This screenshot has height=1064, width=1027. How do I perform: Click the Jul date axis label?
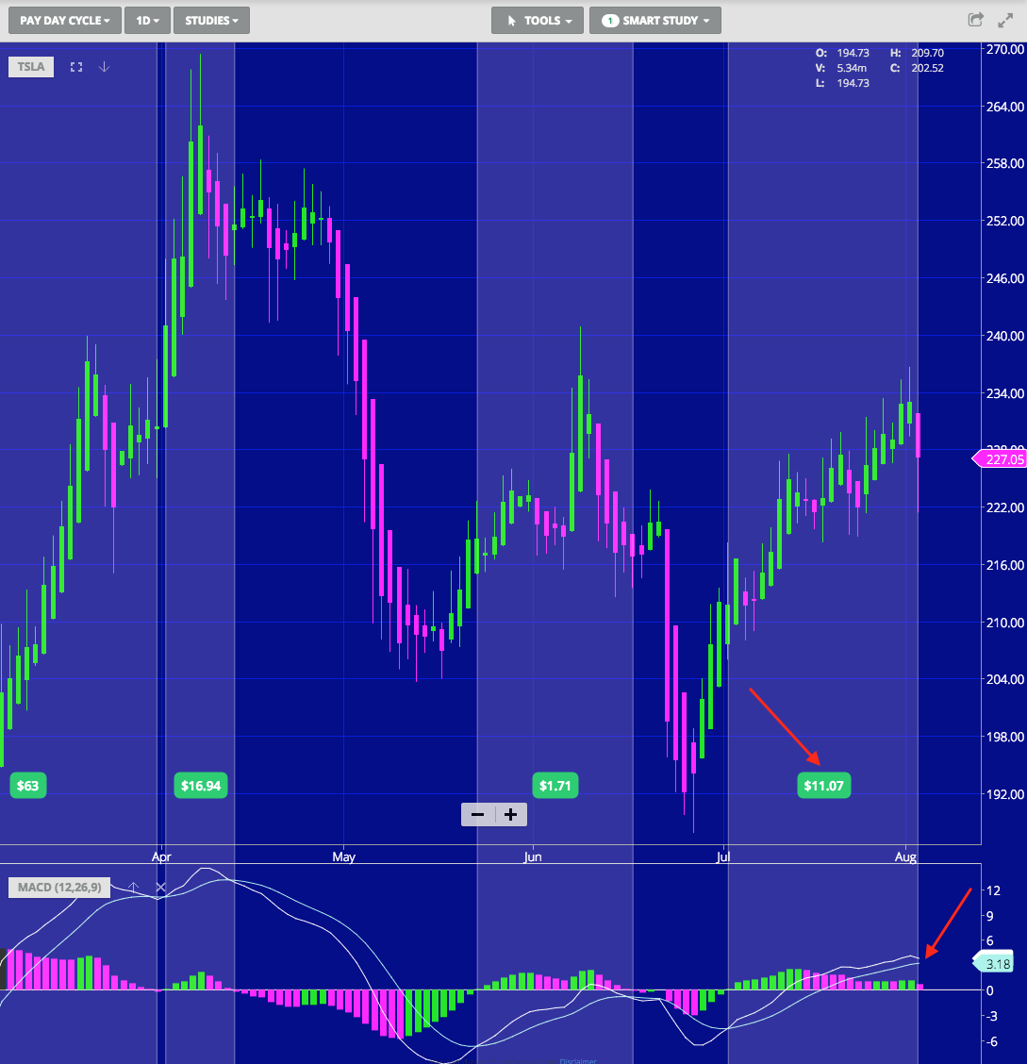(723, 856)
